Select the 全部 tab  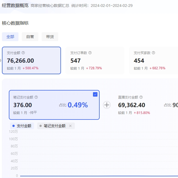[x=10, y=37]
